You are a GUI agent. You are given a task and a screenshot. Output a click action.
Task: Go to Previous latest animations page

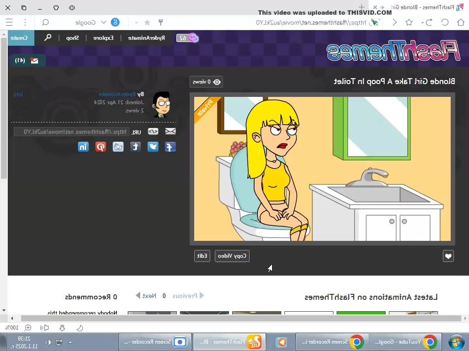click(188, 296)
